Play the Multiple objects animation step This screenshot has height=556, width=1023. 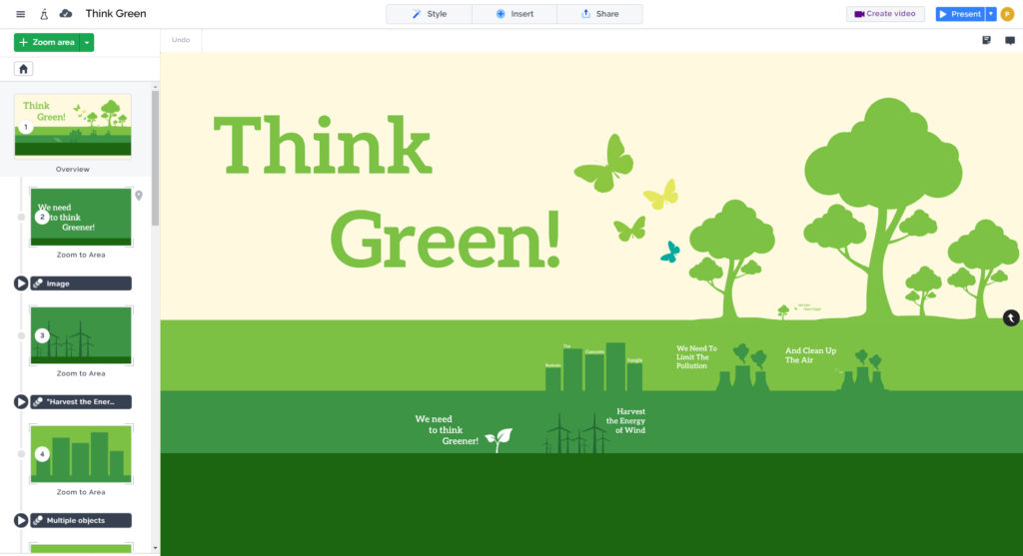coord(21,520)
